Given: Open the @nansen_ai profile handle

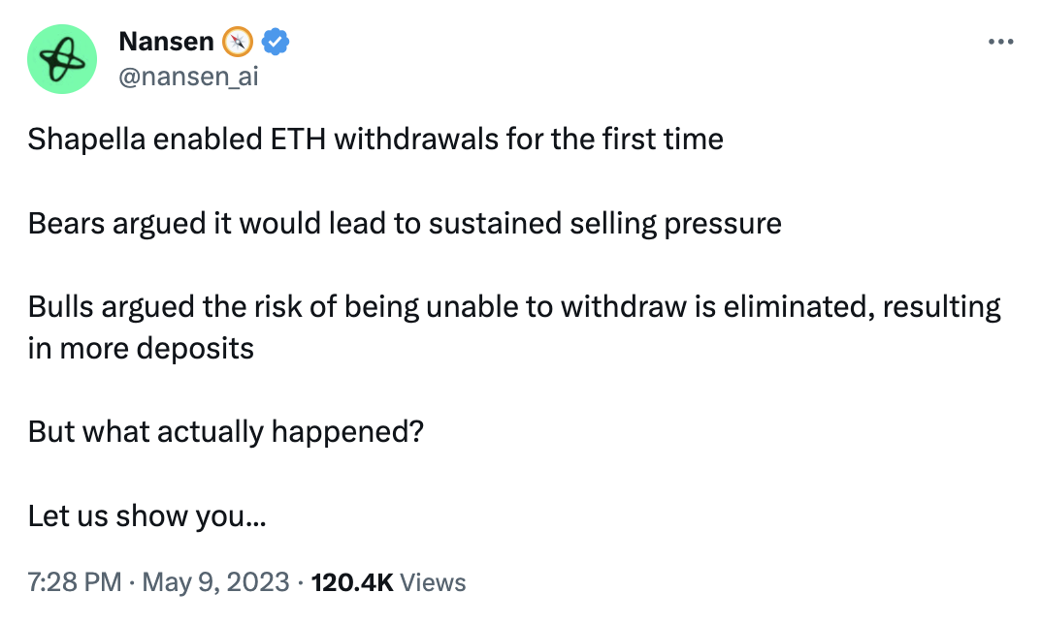Looking at the screenshot, I should click(187, 76).
